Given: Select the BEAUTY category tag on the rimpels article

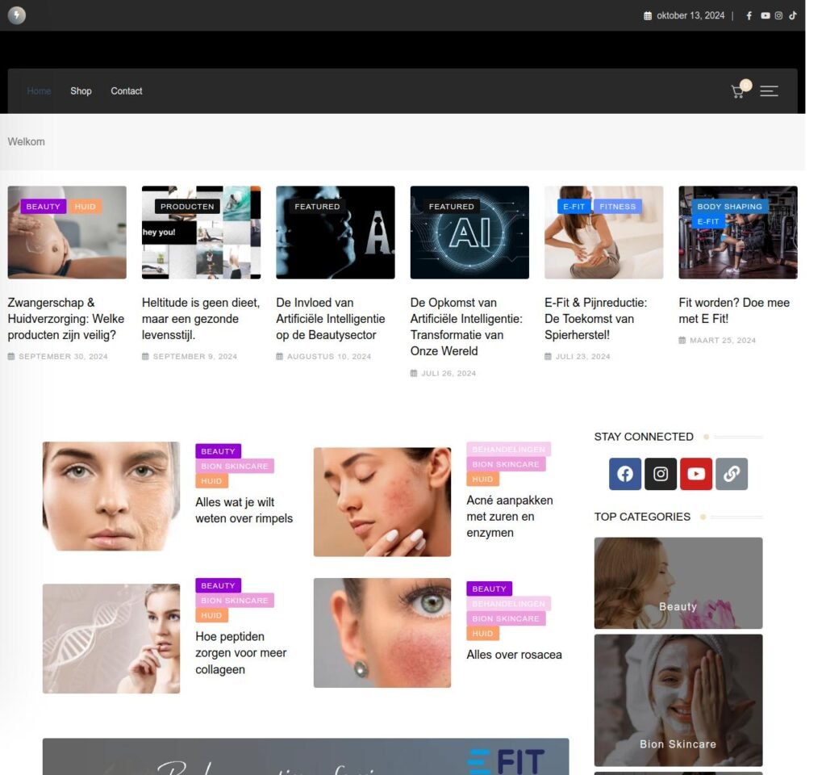Looking at the screenshot, I should coord(218,450).
